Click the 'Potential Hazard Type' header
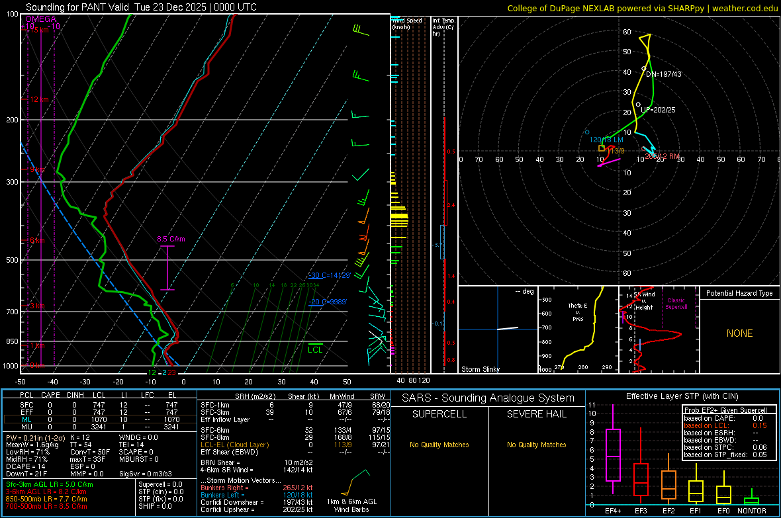This screenshot has width=781, height=518. pyautogui.click(x=739, y=293)
